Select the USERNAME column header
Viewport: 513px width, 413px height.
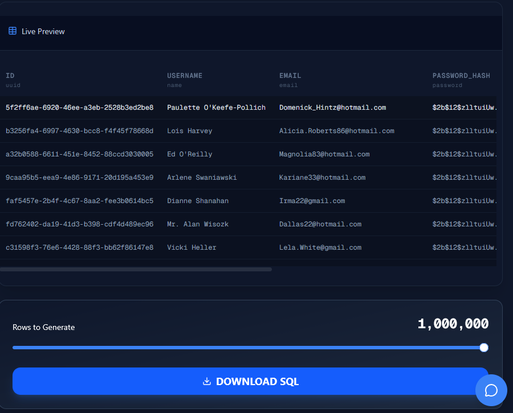point(185,75)
